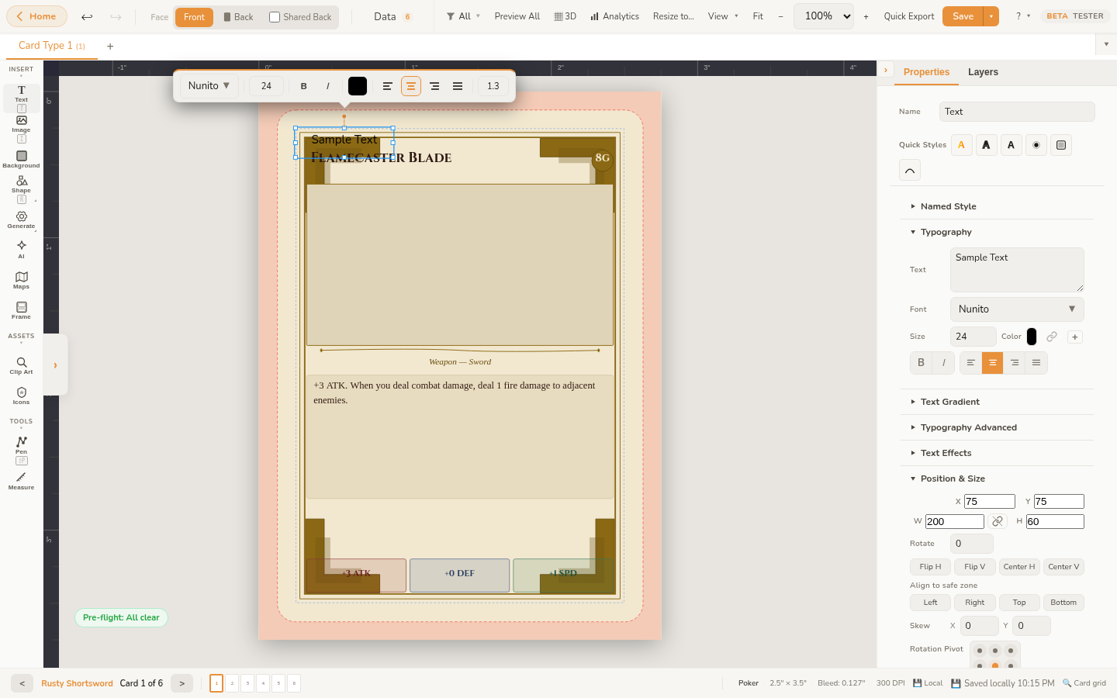Toggle Italic in floating toolbar
The image size is (1117, 698).
[x=327, y=86]
